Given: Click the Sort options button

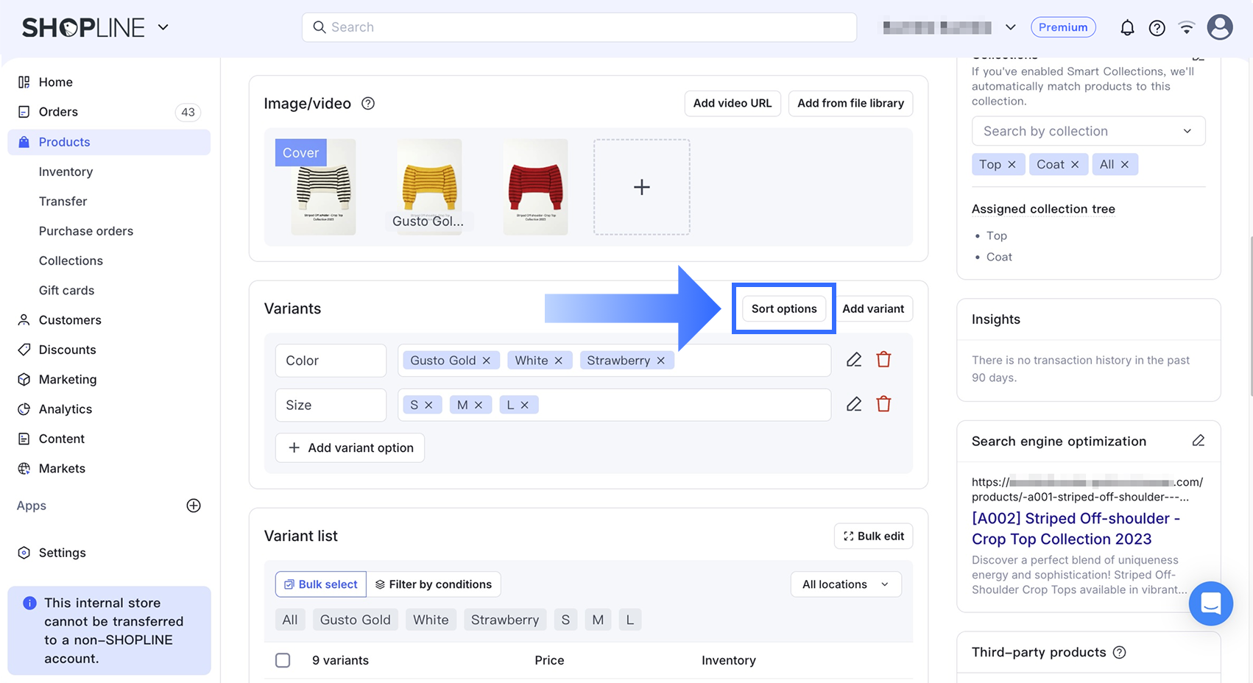Looking at the screenshot, I should 784,308.
